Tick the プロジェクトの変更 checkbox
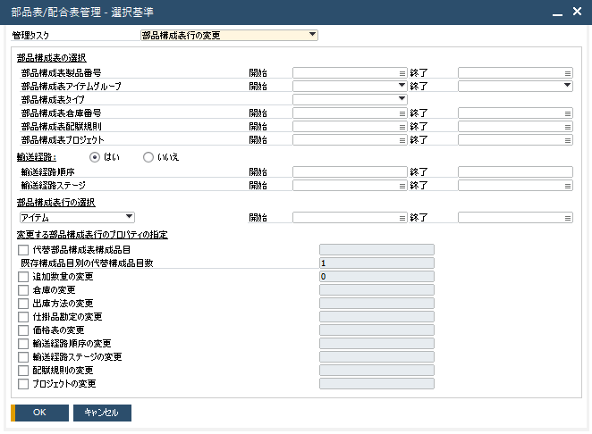 click(x=23, y=384)
